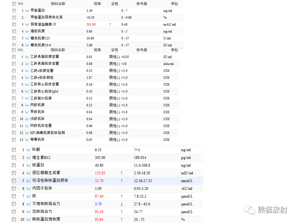
Task: Check the box for 甲胎蛋白异质体比率 row
Action: [x=14, y=17]
